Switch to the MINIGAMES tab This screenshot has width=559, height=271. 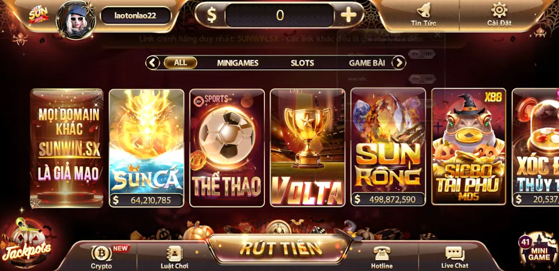238,63
